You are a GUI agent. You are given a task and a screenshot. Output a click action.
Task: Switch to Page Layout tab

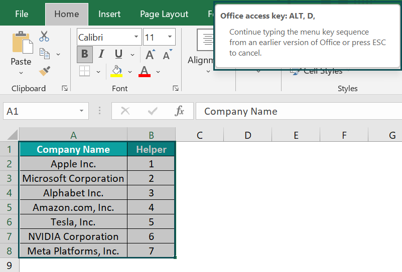coord(164,14)
